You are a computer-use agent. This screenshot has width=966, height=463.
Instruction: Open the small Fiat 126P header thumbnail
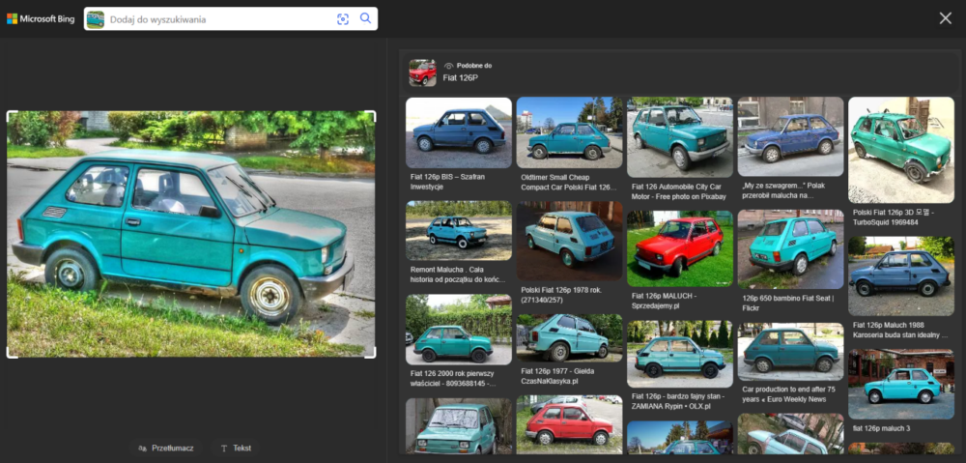tap(422, 72)
